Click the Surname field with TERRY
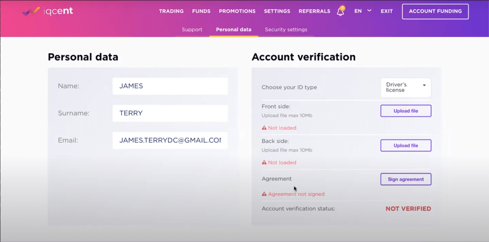The height and width of the screenshot is (242, 489). [170, 113]
